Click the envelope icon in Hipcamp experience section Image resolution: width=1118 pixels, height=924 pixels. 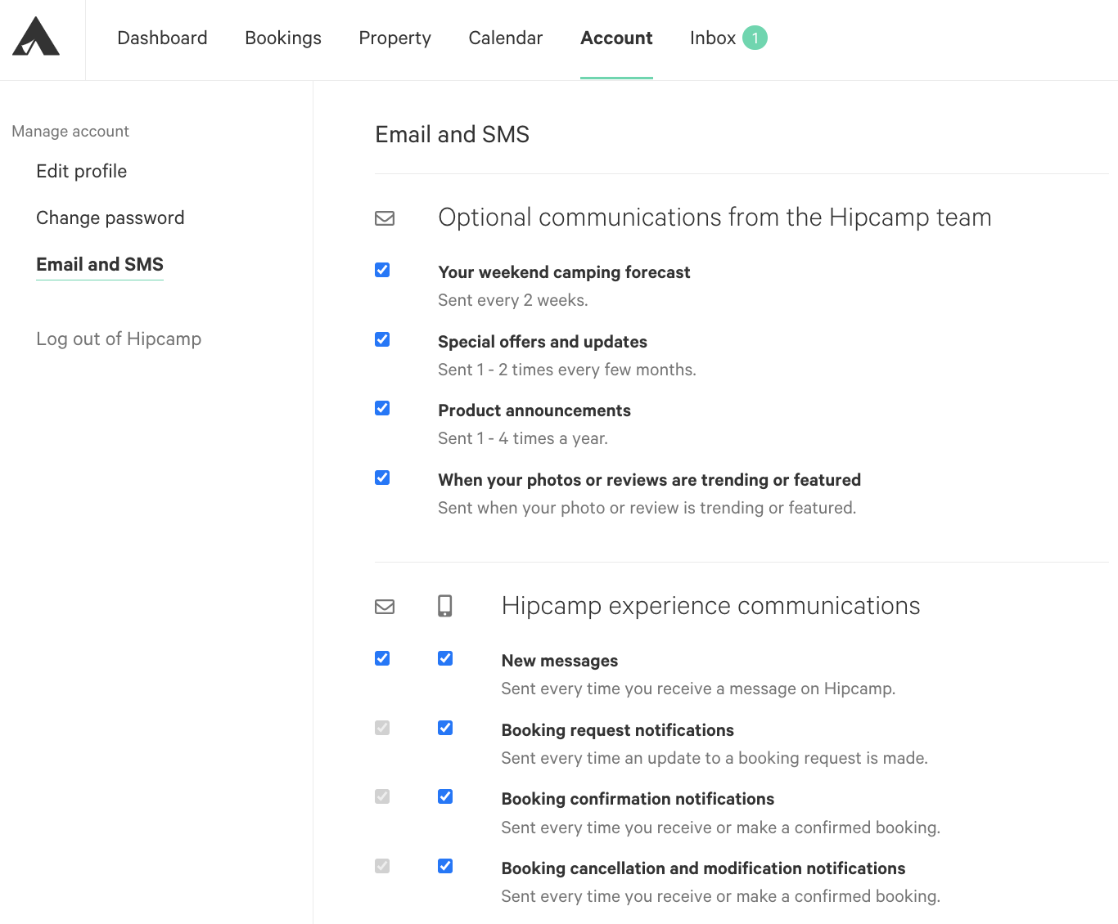[385, 607]
